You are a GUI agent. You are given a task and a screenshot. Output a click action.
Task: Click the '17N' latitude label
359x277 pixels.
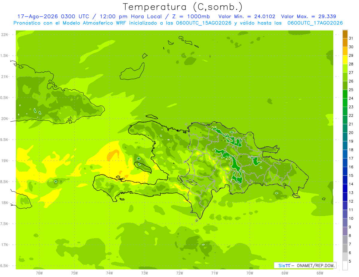click(5, 245)
